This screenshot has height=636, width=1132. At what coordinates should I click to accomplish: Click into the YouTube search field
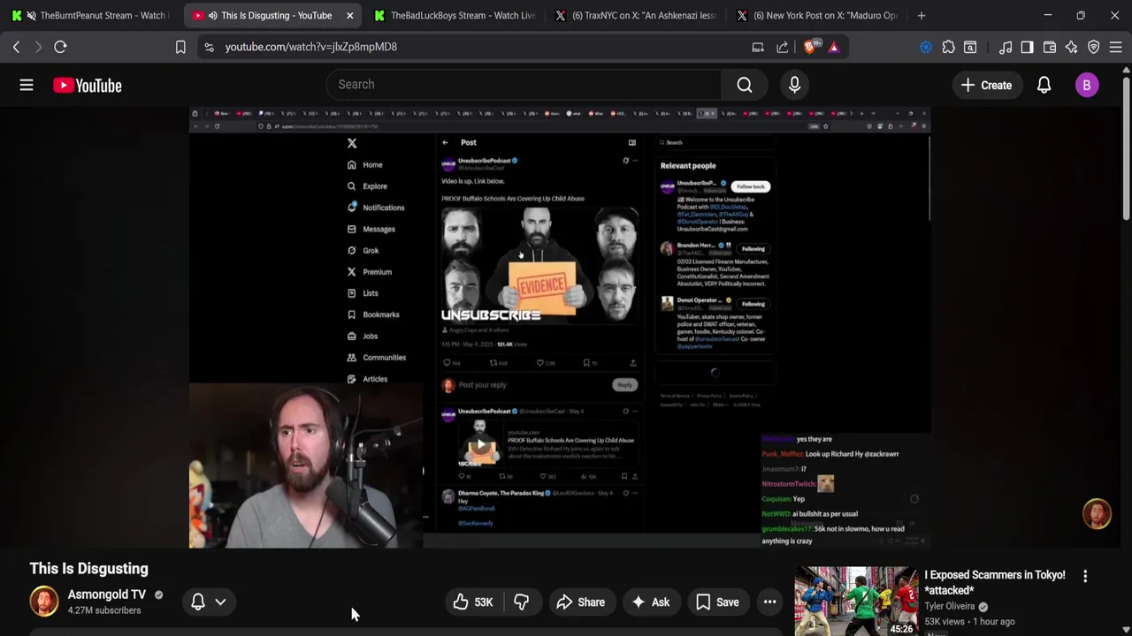click(524, 85)
